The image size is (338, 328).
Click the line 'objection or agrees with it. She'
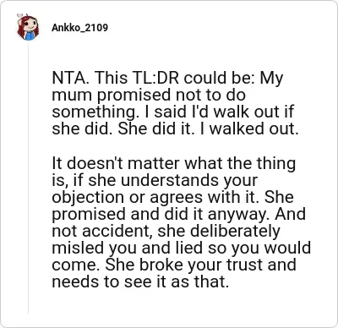[x=172, y=197]
